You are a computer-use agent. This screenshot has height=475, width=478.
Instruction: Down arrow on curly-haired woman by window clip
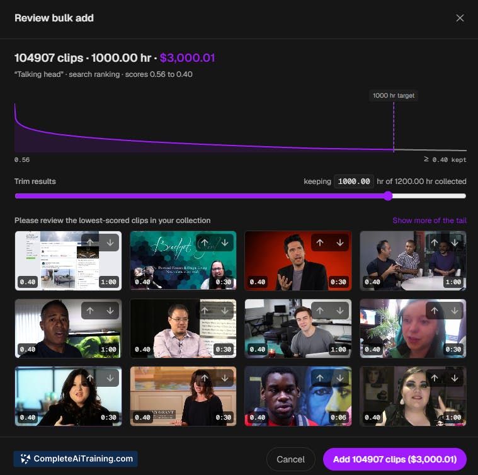click(110, 378)
